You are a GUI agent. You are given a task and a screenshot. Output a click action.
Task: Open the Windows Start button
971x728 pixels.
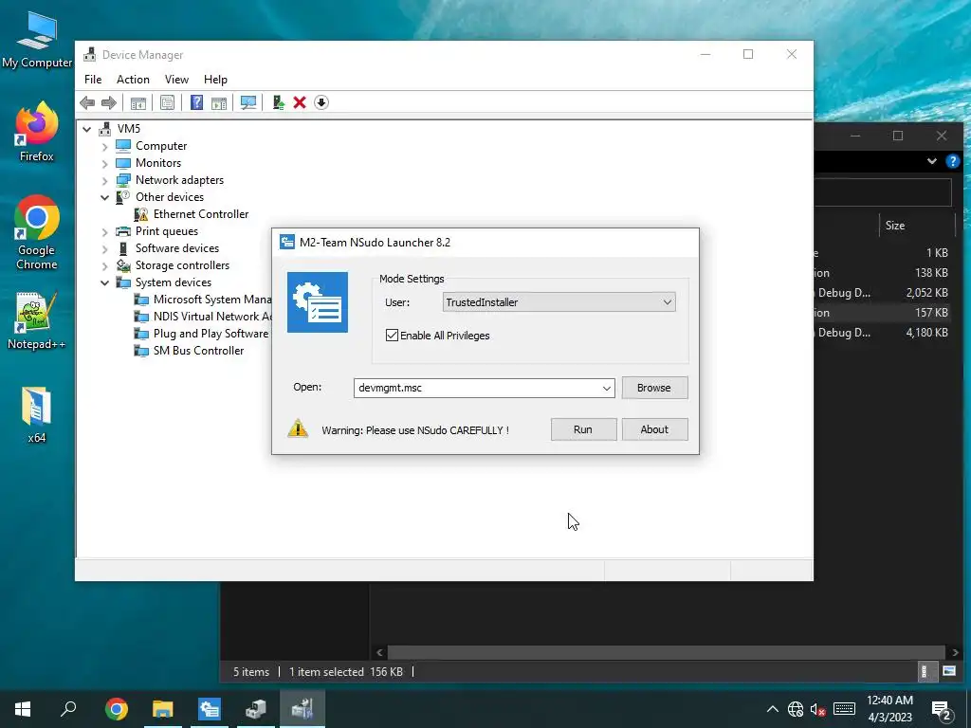point(23,709)
